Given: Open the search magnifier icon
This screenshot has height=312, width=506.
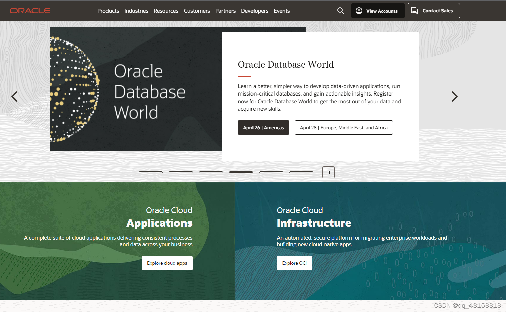Looking at the screenshot, I should 340,11.
